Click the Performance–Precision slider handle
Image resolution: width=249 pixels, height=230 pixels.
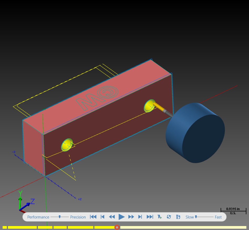(60, 217)
